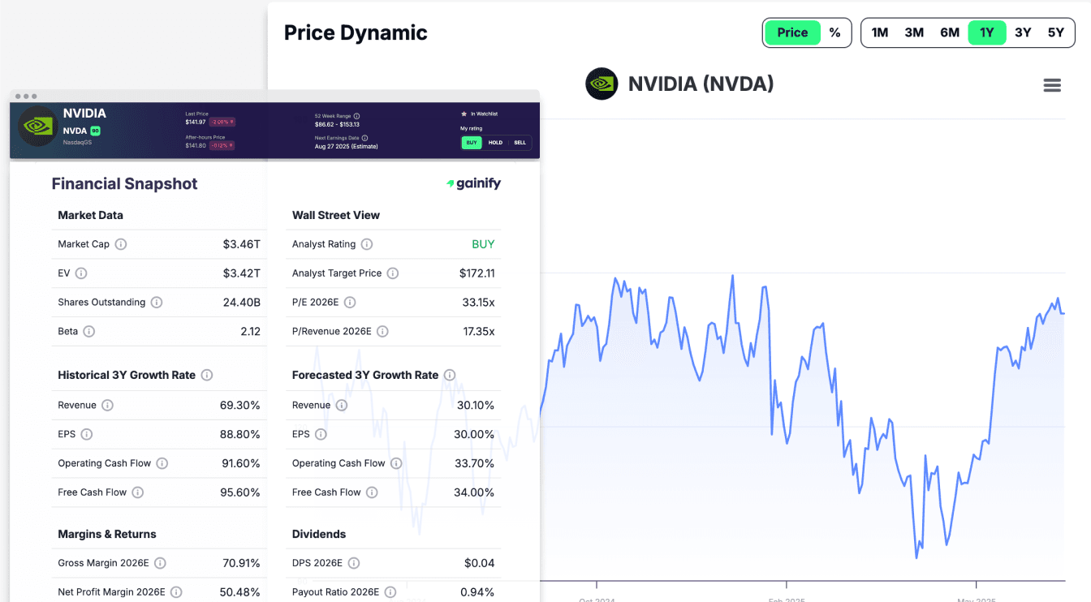Click the Analyst Target Price info icon
Viewport: 1091px width, 602px height.
[x=393, y=273]
